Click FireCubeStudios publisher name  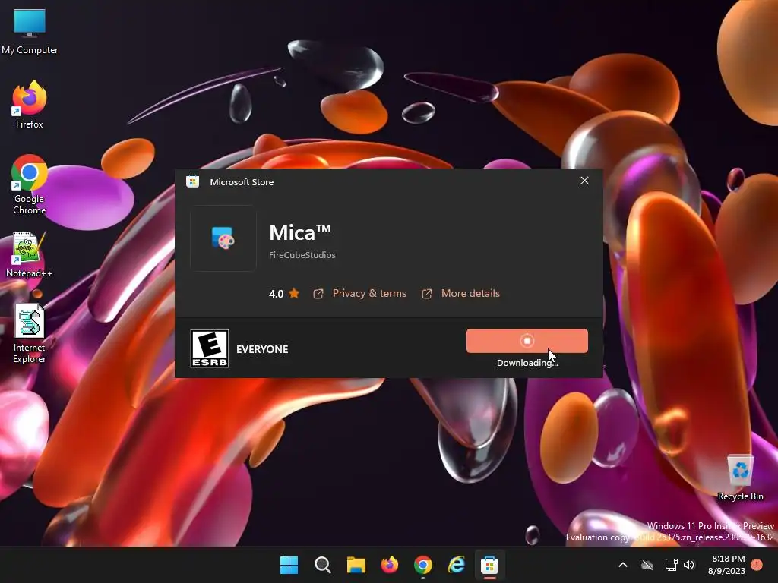point(302,255)
